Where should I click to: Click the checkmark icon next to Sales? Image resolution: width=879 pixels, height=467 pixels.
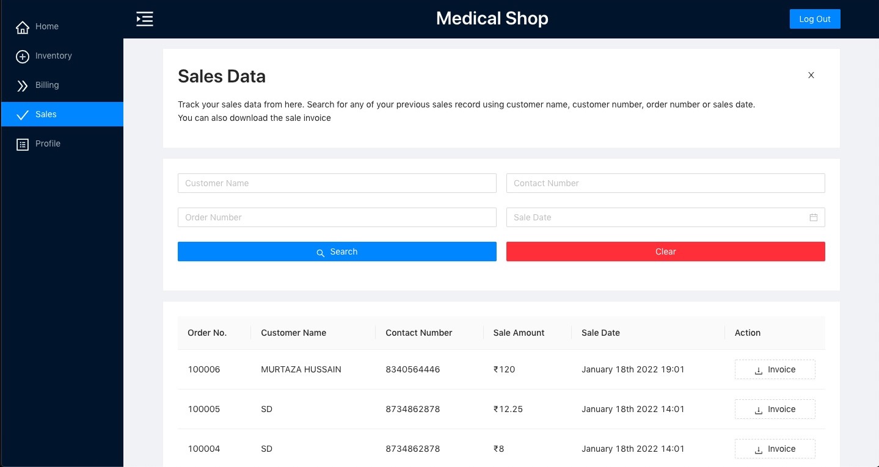(x=22, y=114)
